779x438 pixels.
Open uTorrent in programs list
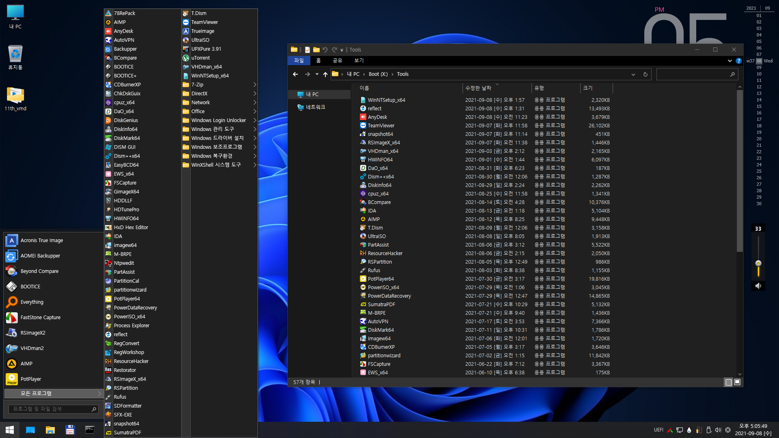[219, 58]
